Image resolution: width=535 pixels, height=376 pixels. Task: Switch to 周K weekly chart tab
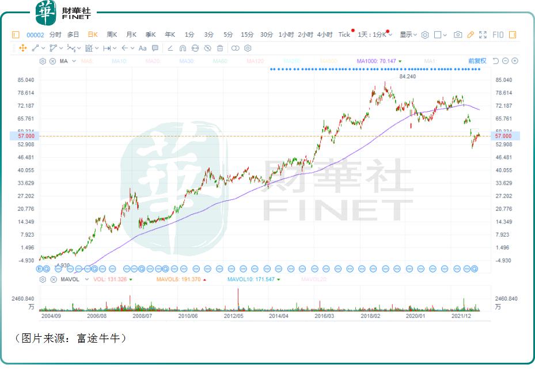112,35
